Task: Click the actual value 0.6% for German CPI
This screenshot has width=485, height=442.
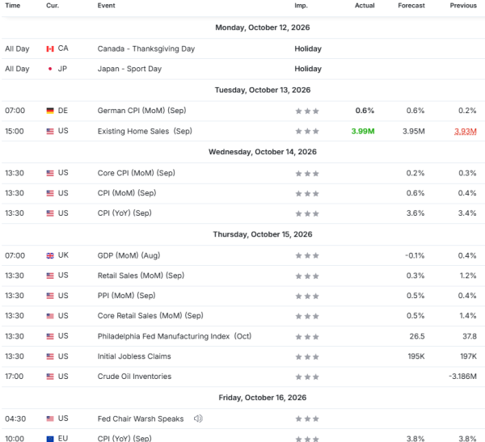Action: coord(365,111)
